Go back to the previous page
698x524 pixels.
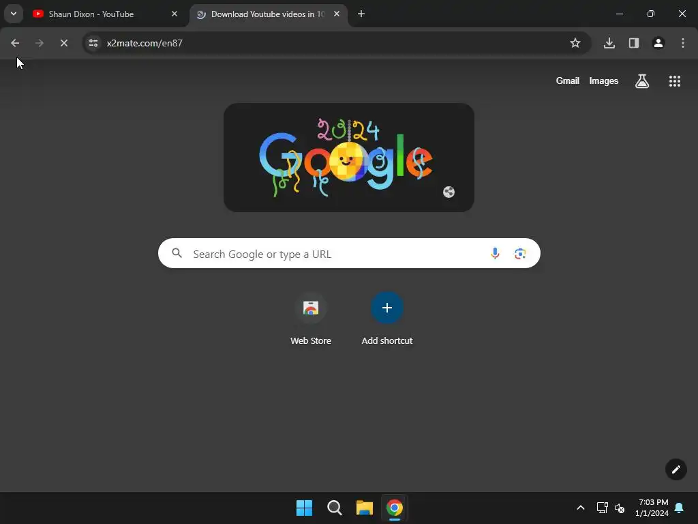point(15,43)
